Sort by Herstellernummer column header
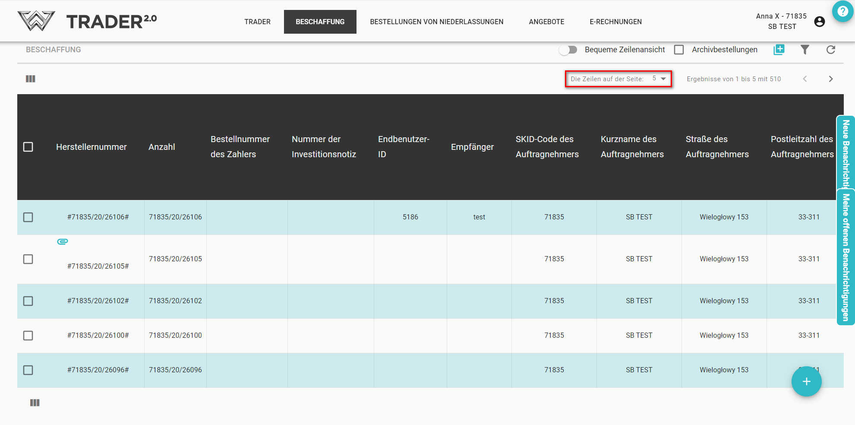 coord(91,147)
